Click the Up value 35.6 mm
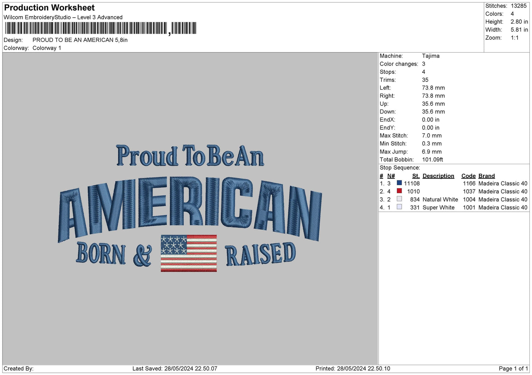The height and width of the screenshot is (375, 532). coord(433,104)
